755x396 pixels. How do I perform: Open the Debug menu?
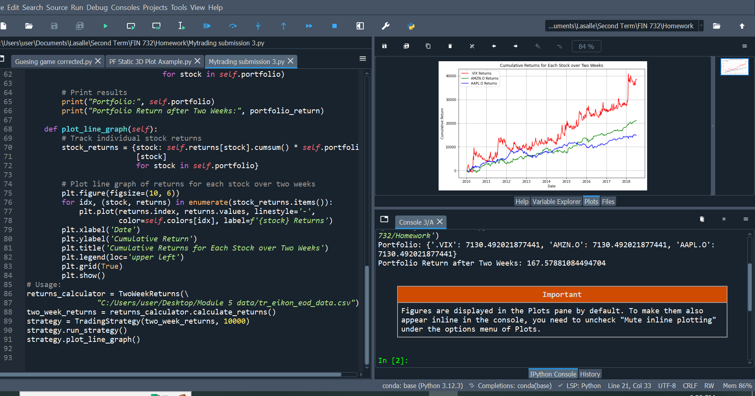pos(97,7)
